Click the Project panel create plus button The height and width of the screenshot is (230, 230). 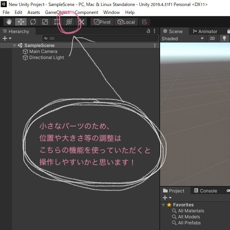pos(165,198)
